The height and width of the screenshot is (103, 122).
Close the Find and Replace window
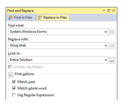pyautogui.click(x=114, y=10)
